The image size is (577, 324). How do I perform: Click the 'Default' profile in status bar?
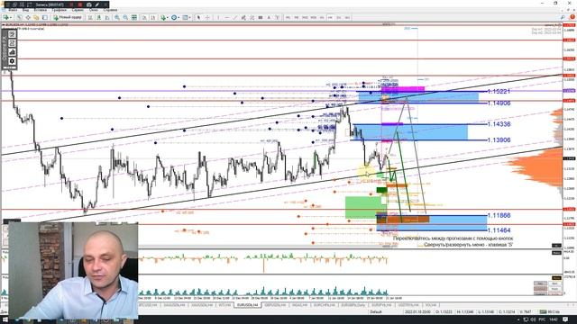click(376, 312)
